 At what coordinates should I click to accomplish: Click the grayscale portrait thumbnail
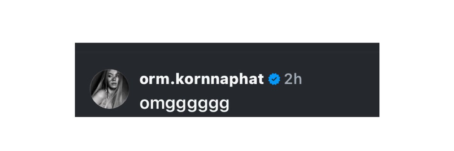click(109, 89)
